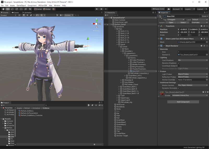The height and width of the screenshot is (149, 209).
Task: Click the create plus icon in Hierarchy
Action: (x=106, y=15)
